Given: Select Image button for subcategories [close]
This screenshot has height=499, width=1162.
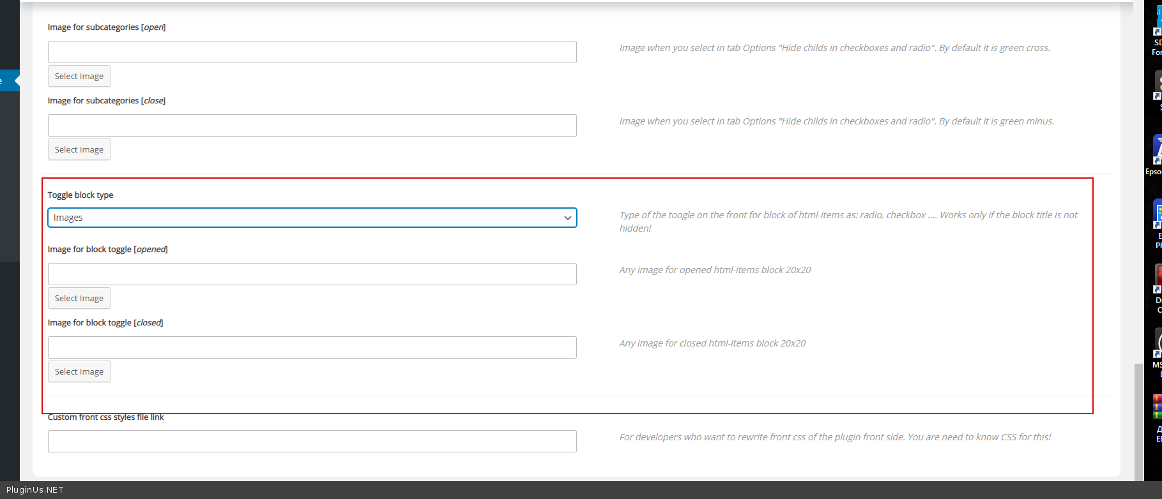Looking at the screenshot, I should (79, 149).
